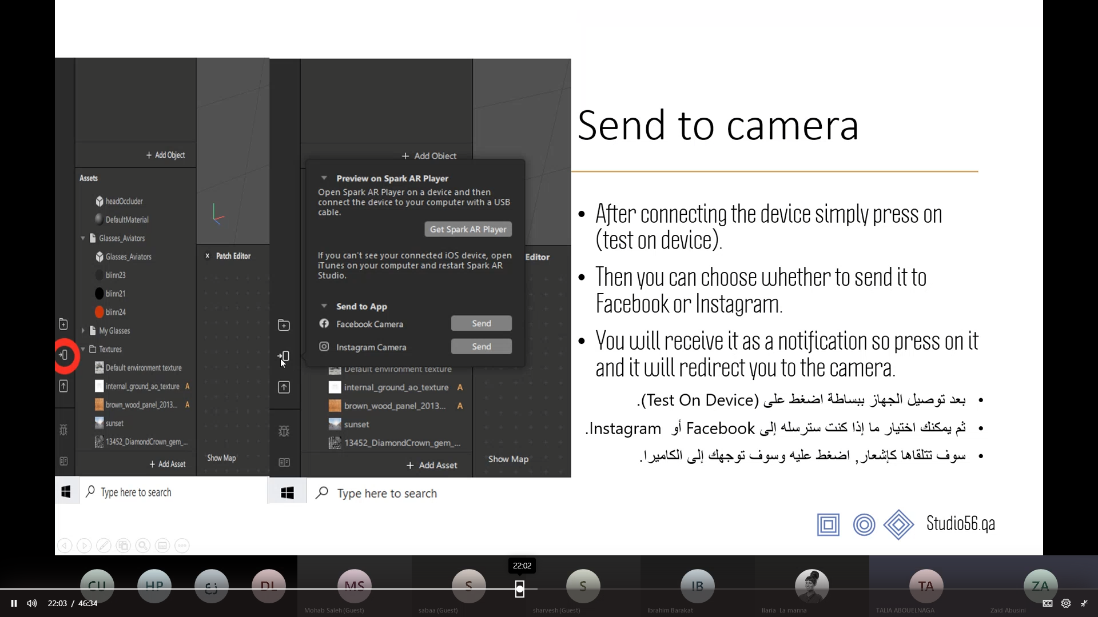Click upload/export icon in right Spark AR toolbar
This screenshot has height=617, width=1098.
pyautogui.click(x=284, y=387)
